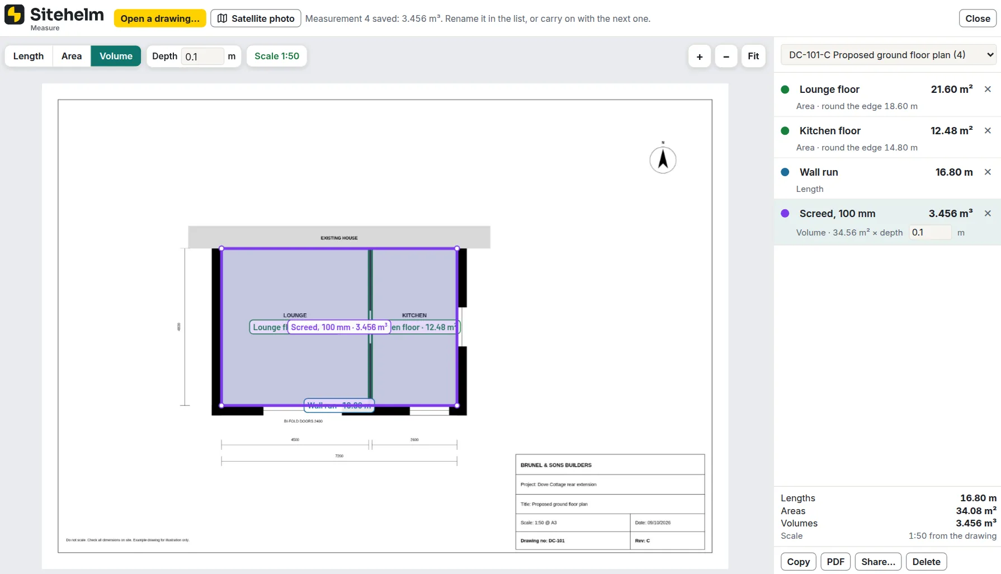Click the Wall run label on drawing

click(339, 405)
